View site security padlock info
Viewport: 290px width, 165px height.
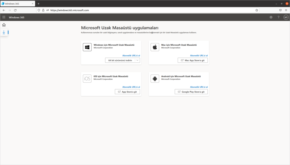43,10
